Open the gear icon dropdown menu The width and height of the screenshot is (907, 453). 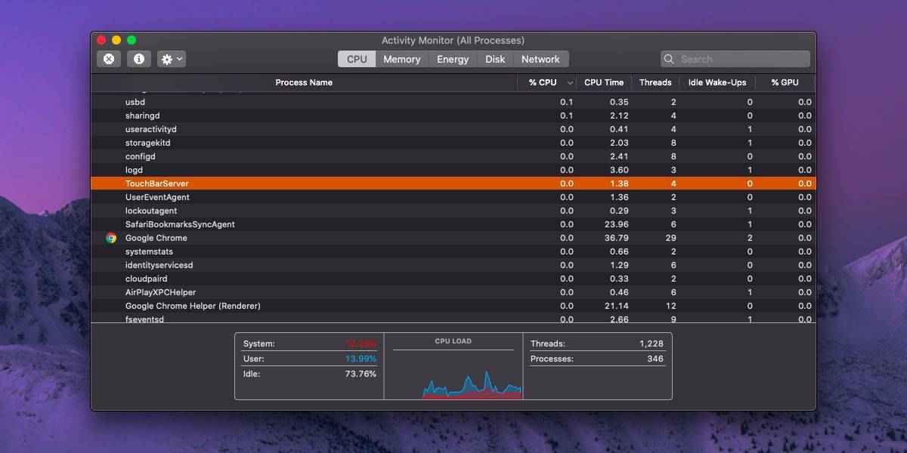tap(179, 58)
